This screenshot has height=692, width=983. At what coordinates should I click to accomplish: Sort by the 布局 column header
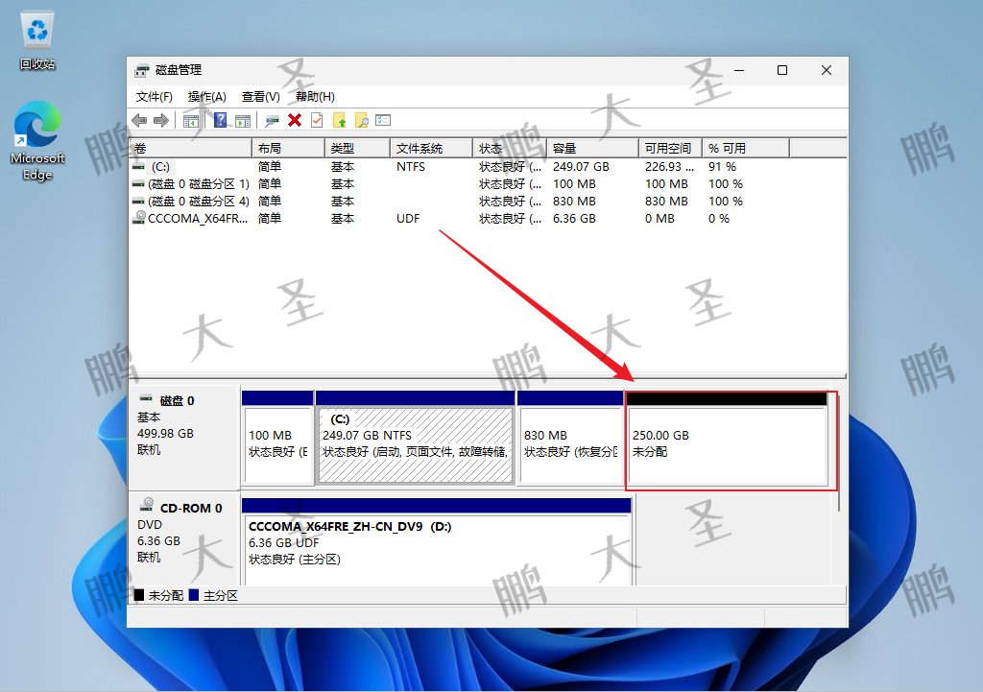pyautogui.click(x=288, y=148)
